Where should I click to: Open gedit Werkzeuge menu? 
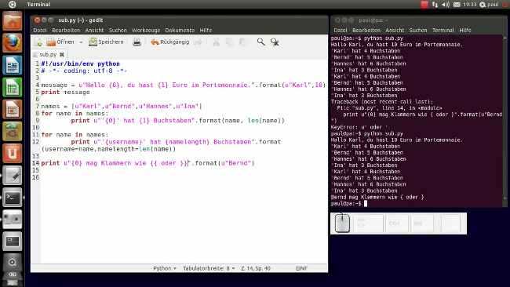click(x=146, y=31)
